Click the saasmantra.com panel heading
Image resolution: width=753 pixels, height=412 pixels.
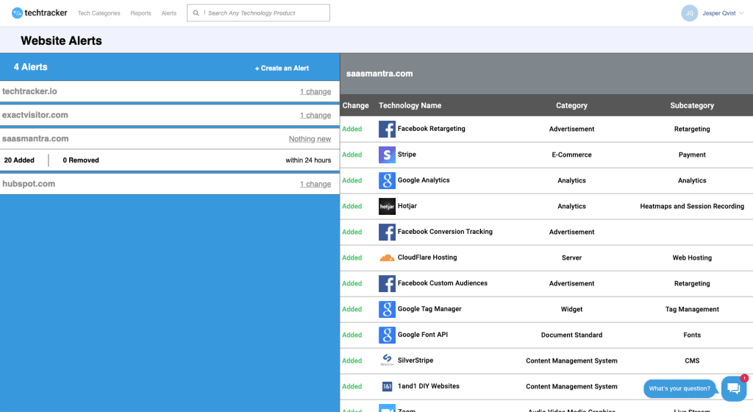pos(379,74)
